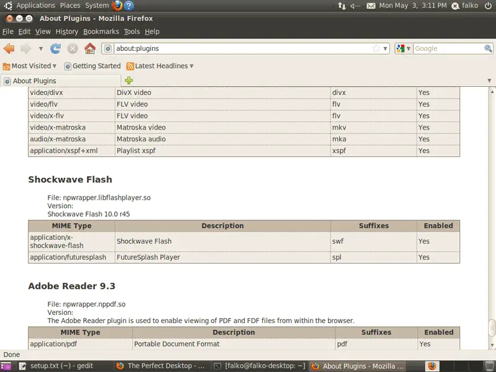Viewport: 496px width, 372px height.
Task: Click the Firefox workspace switcher thumbnail
Action: [x=432, y=366]
